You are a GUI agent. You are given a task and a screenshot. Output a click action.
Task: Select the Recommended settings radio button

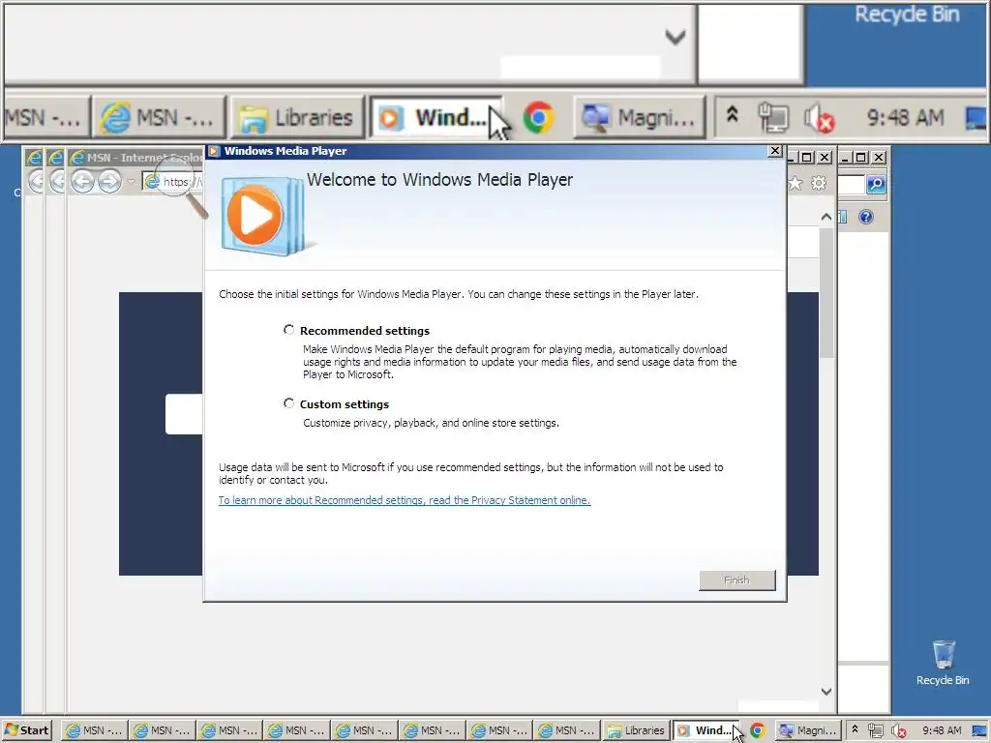(288, 330)
